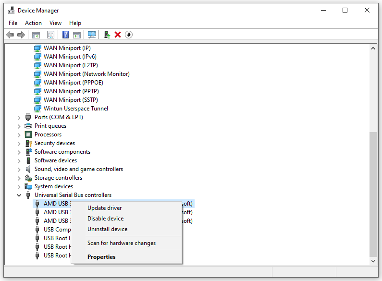
Task: Expand the Processors category
Action: [x=19, y=134]
